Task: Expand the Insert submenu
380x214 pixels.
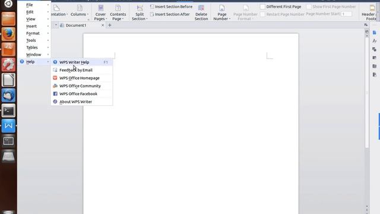Action: pos(34,26)
